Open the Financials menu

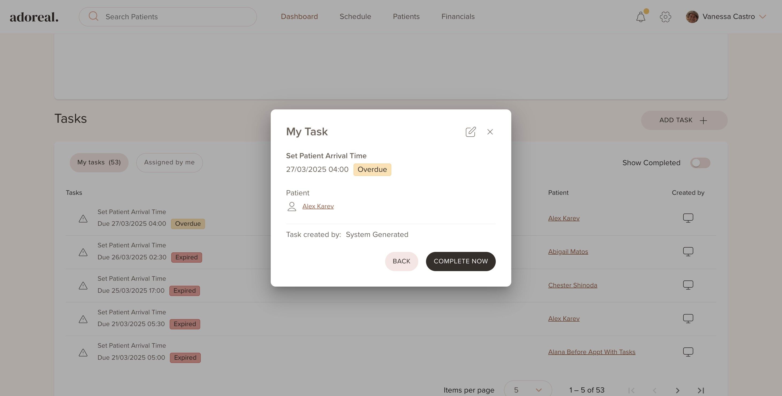[x=458, y=17]
